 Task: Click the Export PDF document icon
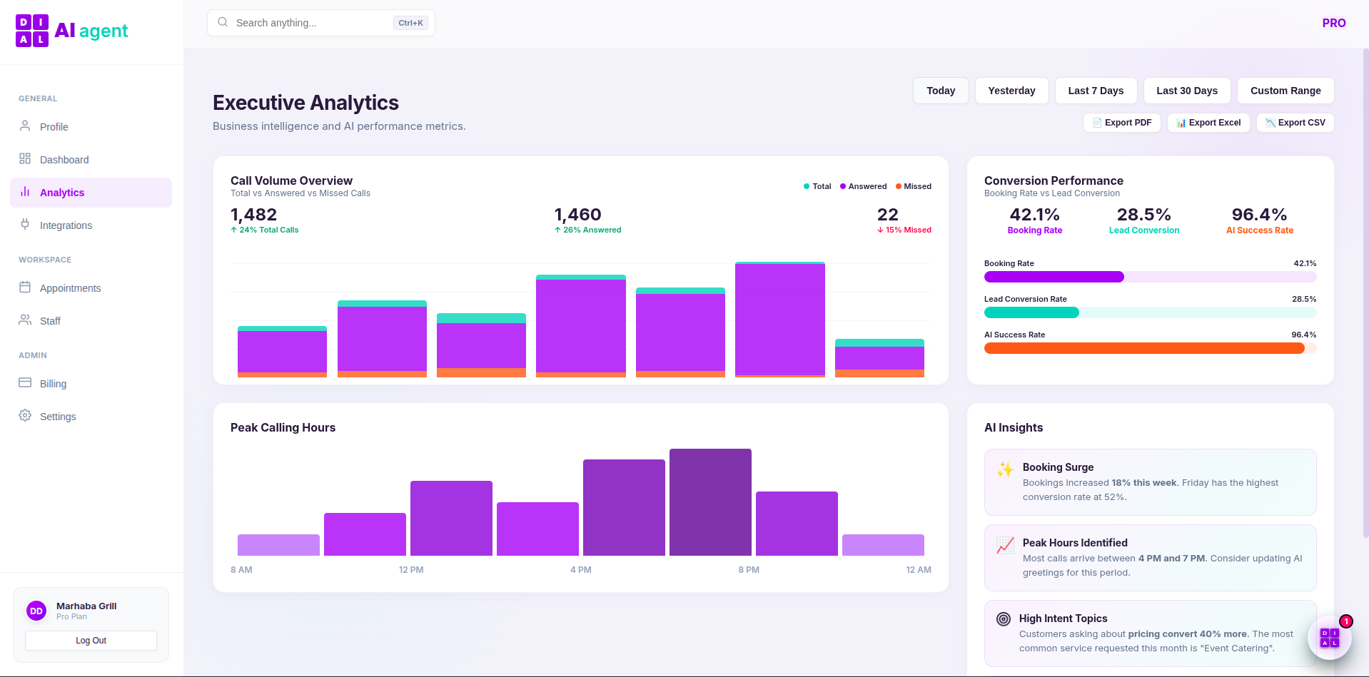pos(1097,123)
